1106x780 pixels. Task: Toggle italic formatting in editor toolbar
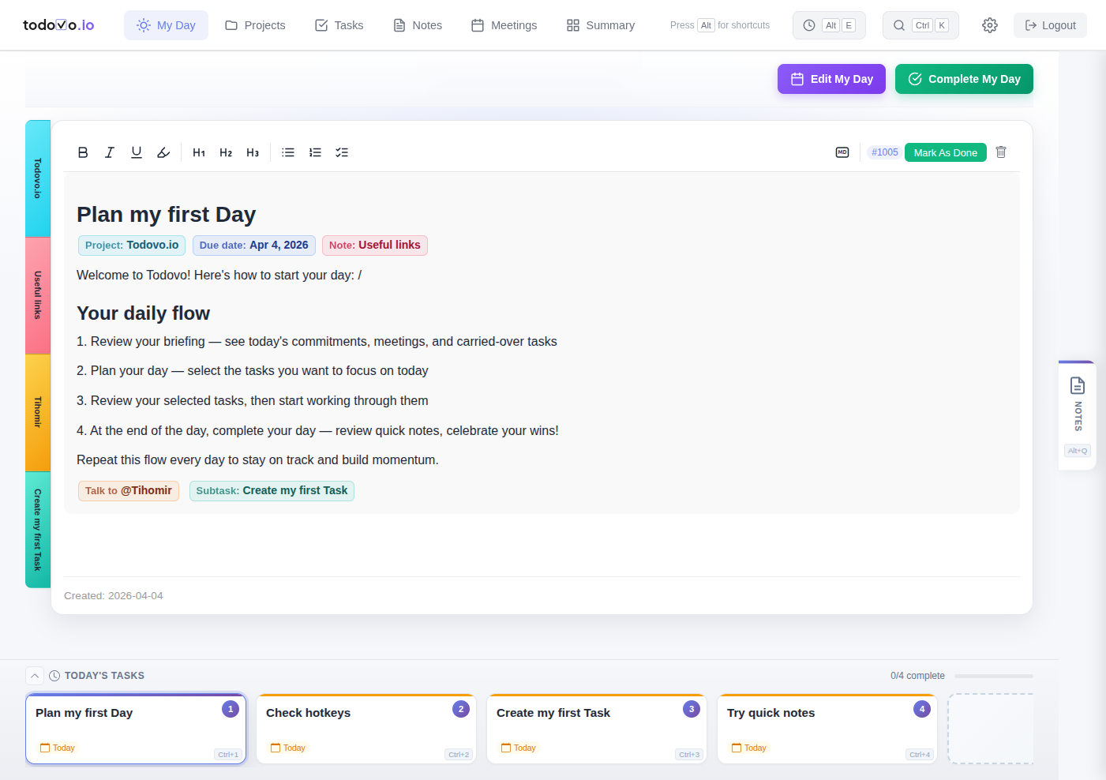pyautogui.click(x=110, y=152)
